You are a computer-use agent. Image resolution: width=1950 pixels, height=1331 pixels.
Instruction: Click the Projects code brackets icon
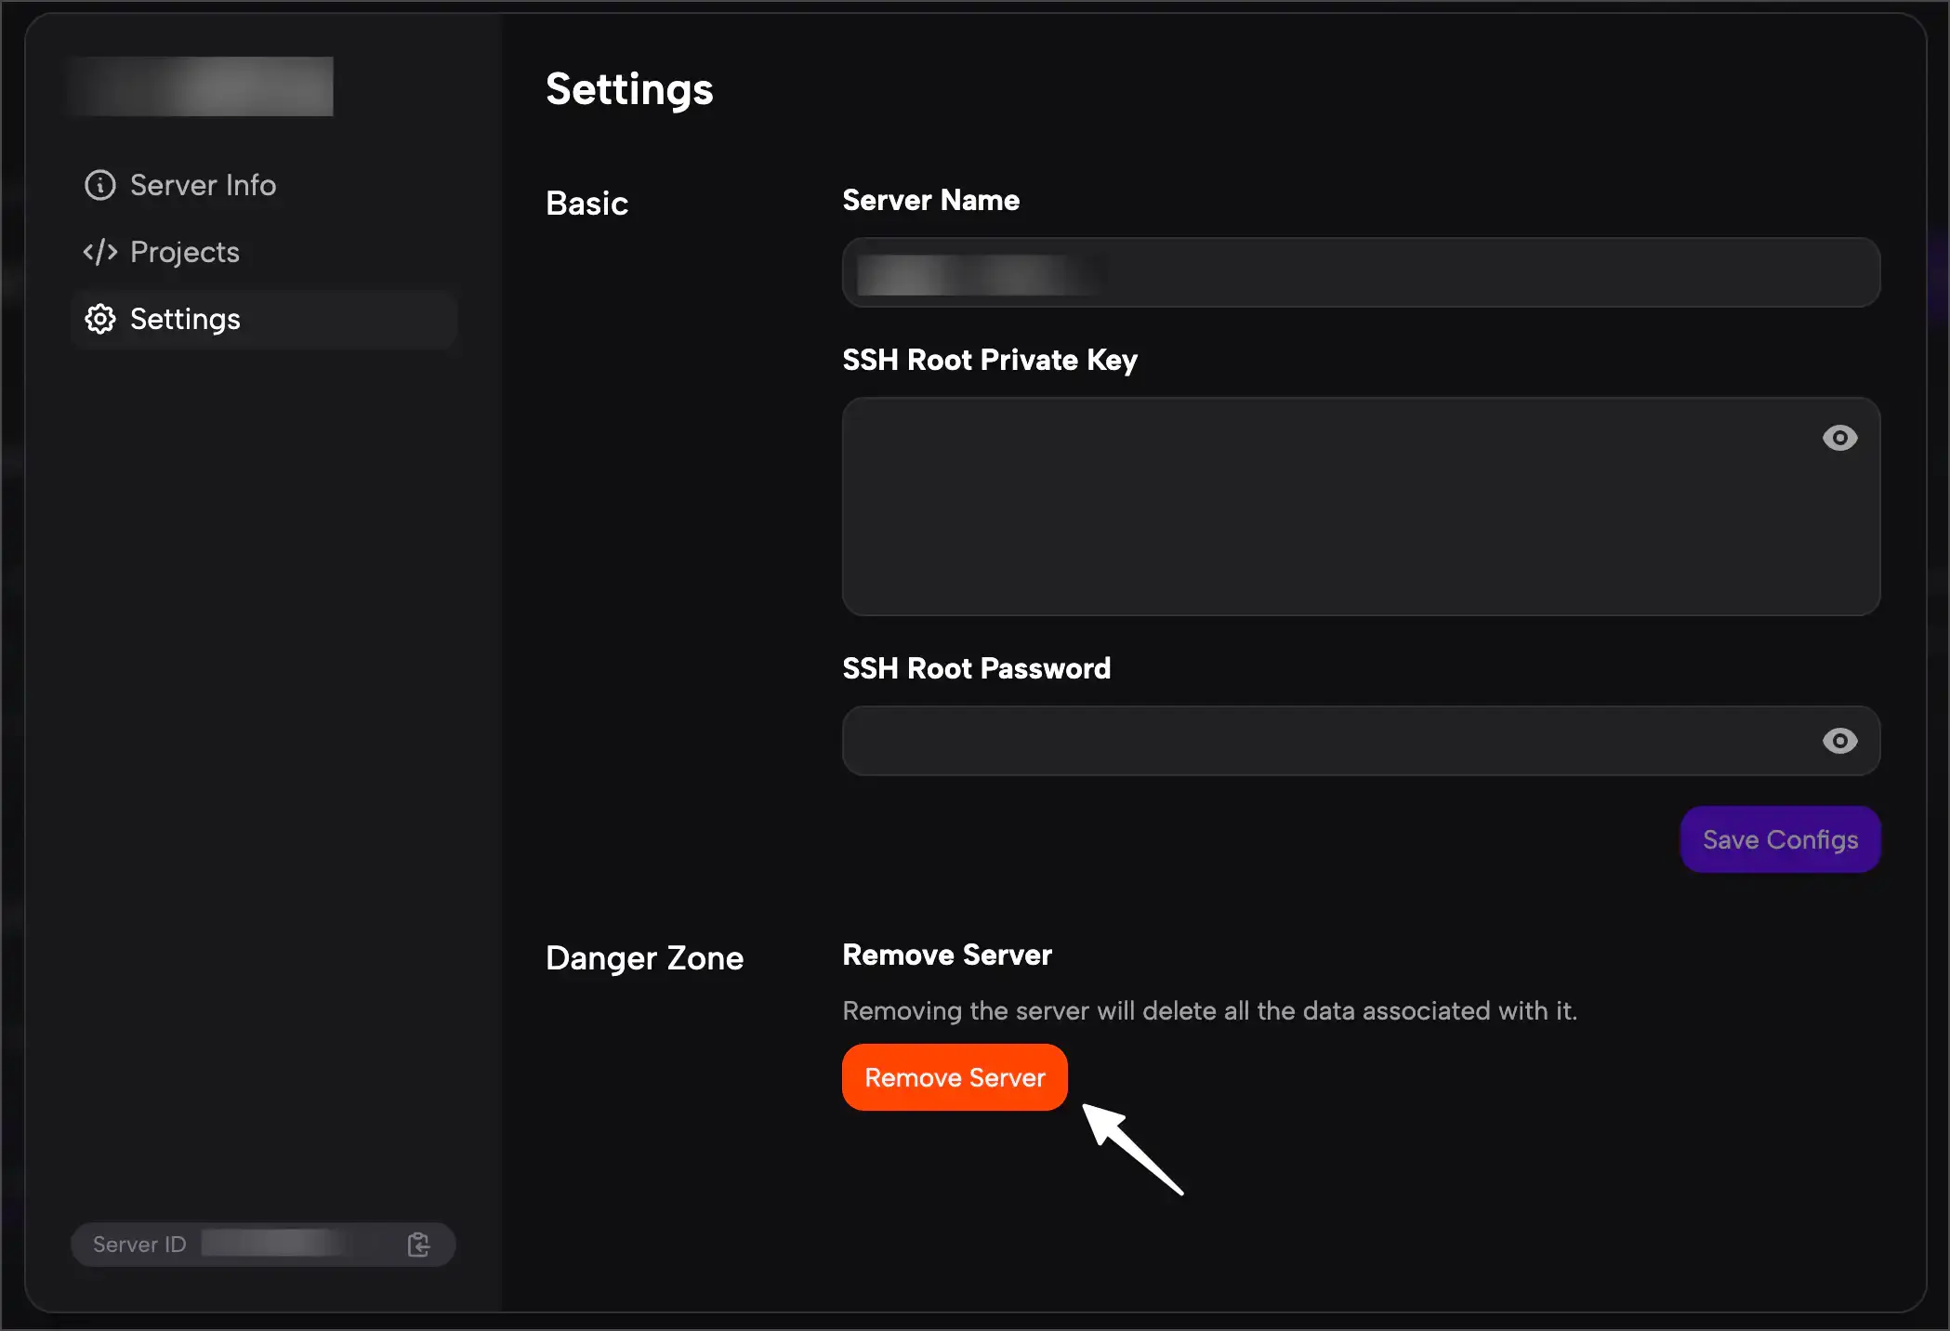click(x=100, y=252)
